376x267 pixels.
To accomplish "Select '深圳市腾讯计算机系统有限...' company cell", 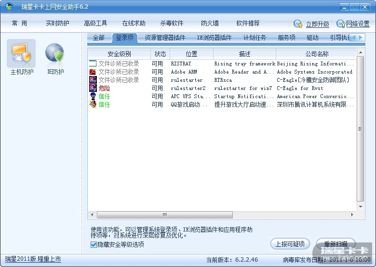I will pos(315,104).
